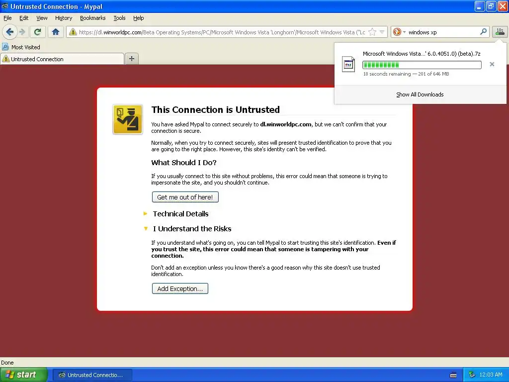Click the This Connection is Untrusted heading

pyautogui.click(x=215, y=109)
